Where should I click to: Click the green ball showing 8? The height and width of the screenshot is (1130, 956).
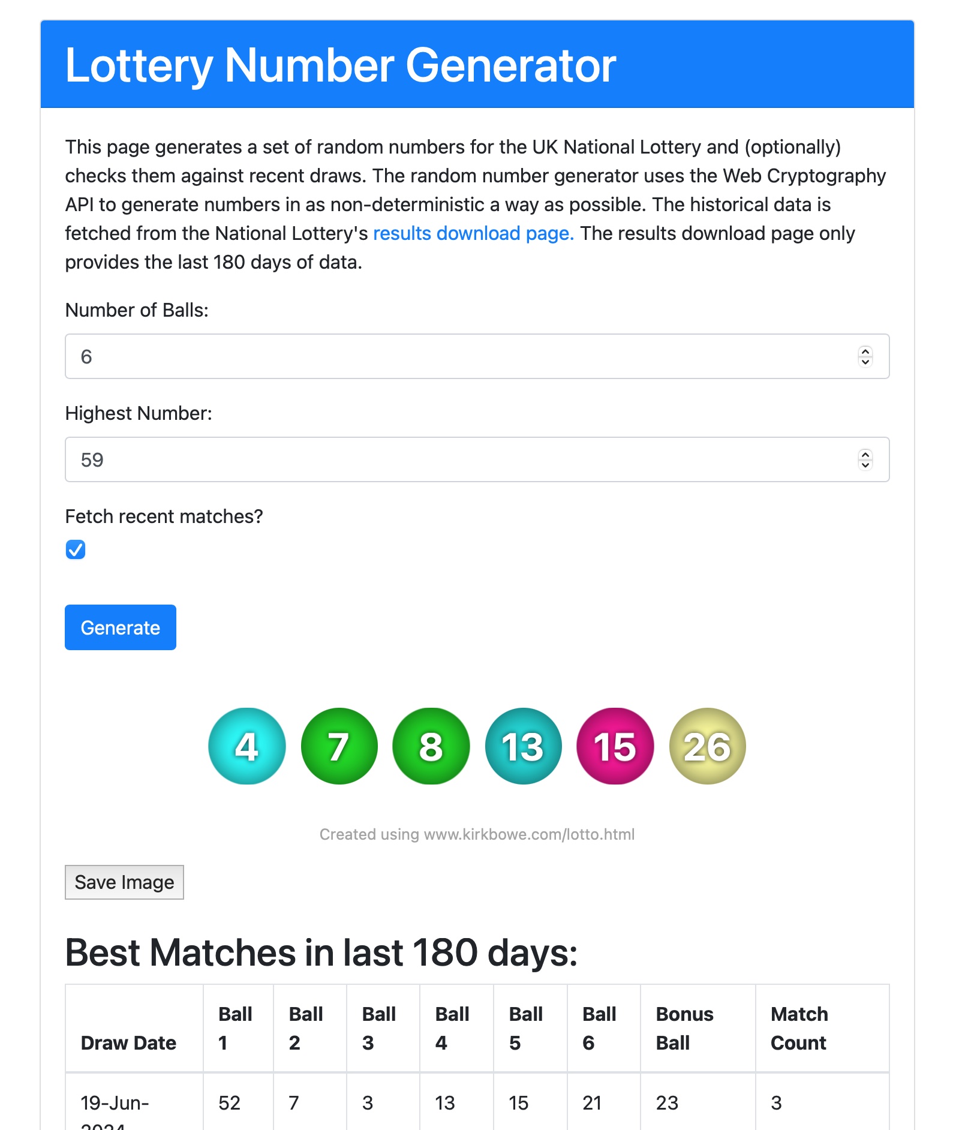click(431, 746)
